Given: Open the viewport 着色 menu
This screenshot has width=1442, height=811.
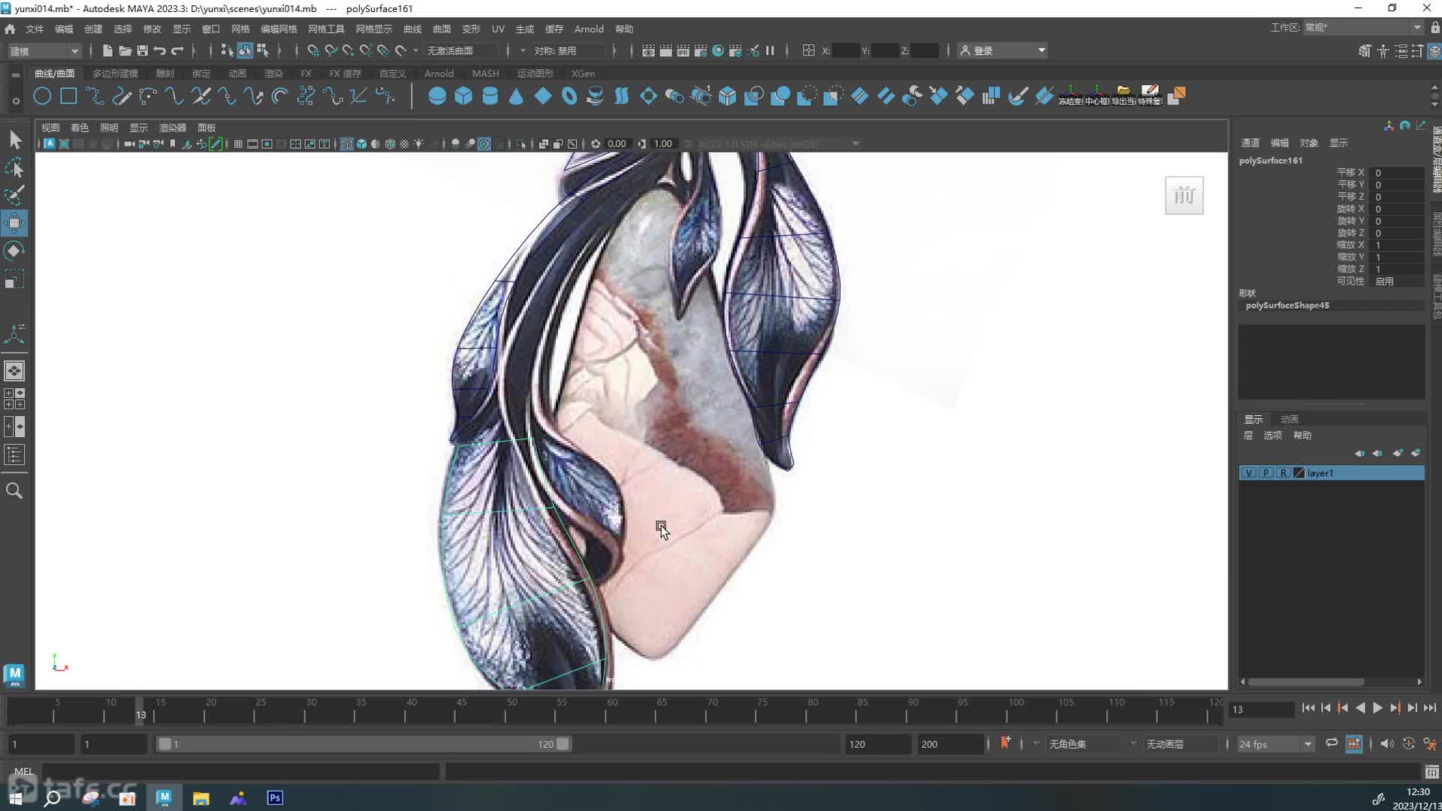Looking at the screenshot, I should tap(80, 128).
